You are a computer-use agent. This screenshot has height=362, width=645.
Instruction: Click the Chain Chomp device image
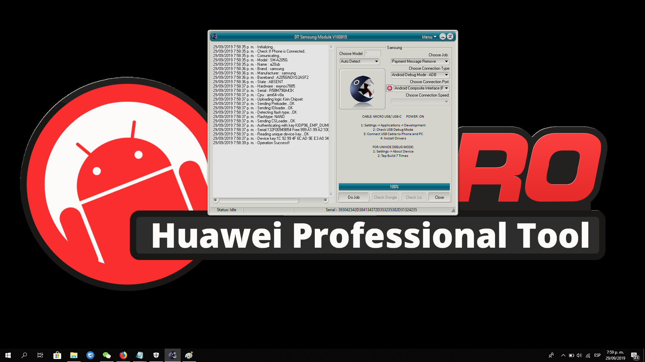click(x=362, y=89)
